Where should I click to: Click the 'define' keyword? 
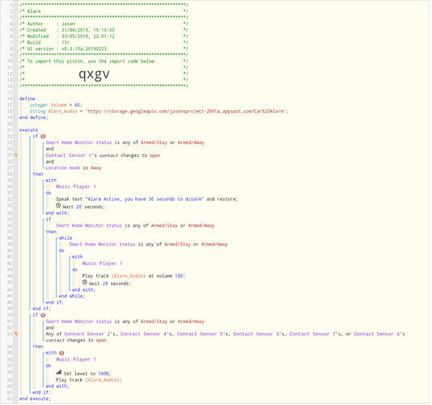click(28, 99)
